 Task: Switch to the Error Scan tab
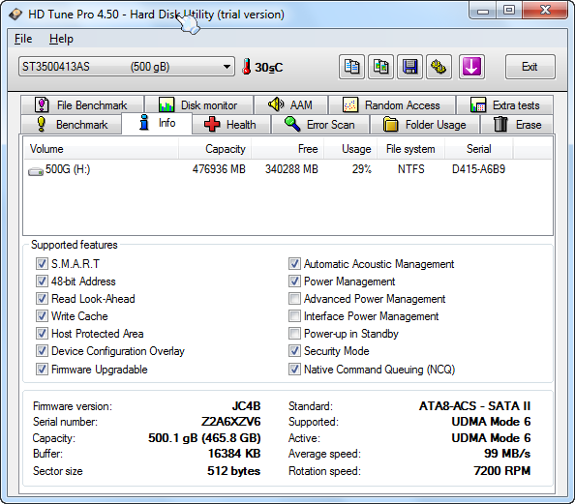pos(320,125)
